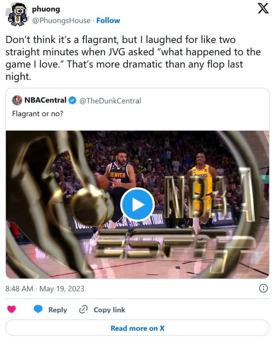Click NBACentral's blue verified badge
Viewport: 275px width, 341px height.
[71, 100]
